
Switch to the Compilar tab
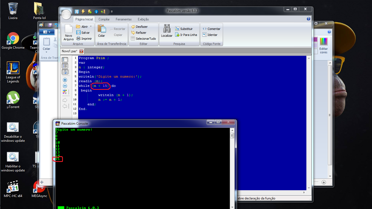(104, 19)
